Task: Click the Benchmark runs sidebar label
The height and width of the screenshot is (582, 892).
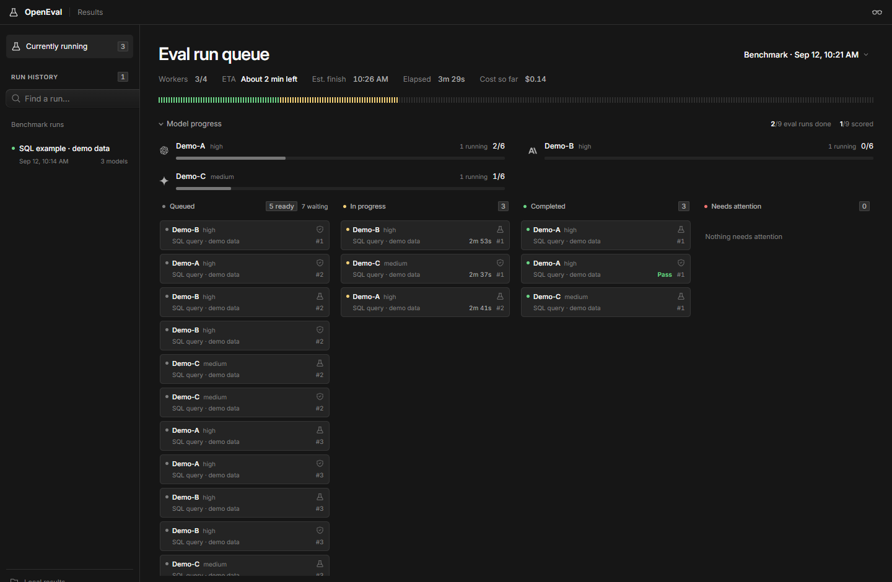Action: pyautogui.click(x=37, y=124)
